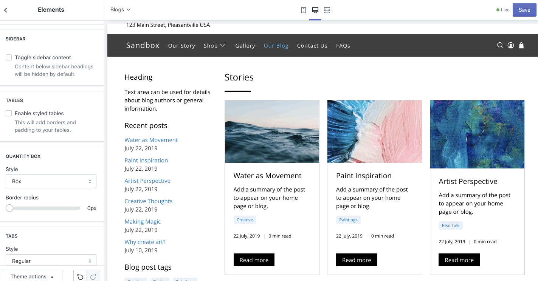Open the Blogs template dropdown

pos(120,9)
